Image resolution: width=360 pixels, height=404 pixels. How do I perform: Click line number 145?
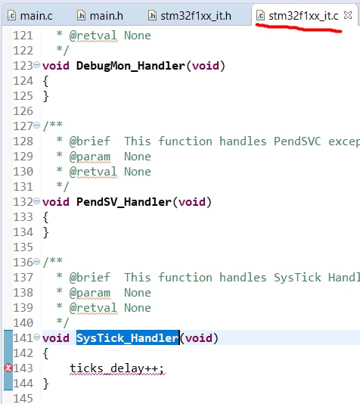[23, 399]
